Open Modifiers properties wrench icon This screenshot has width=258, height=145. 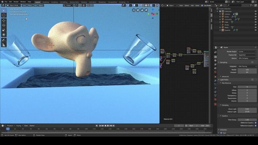pyautogui.click(x=215, y=81)
